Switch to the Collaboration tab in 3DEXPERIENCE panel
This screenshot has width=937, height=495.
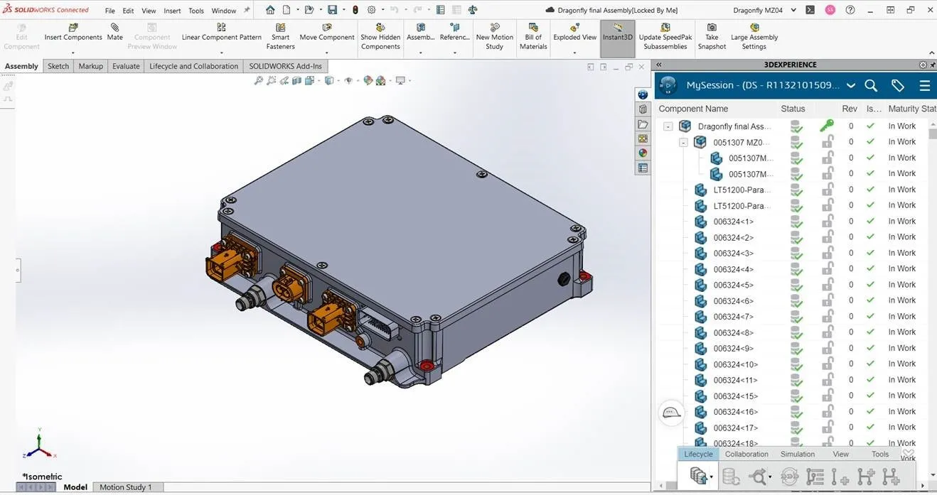pos(746,454)
